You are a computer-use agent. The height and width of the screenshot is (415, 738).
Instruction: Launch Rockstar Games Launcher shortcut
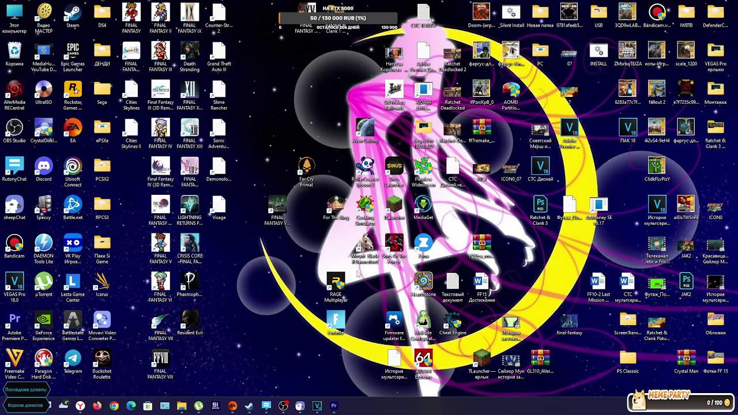tap(73, 95)
